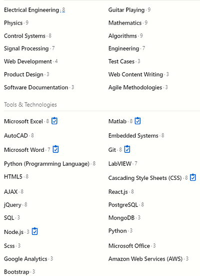Select the Embedded Systems skill
The image size is (200, 276).
point(133,136)
